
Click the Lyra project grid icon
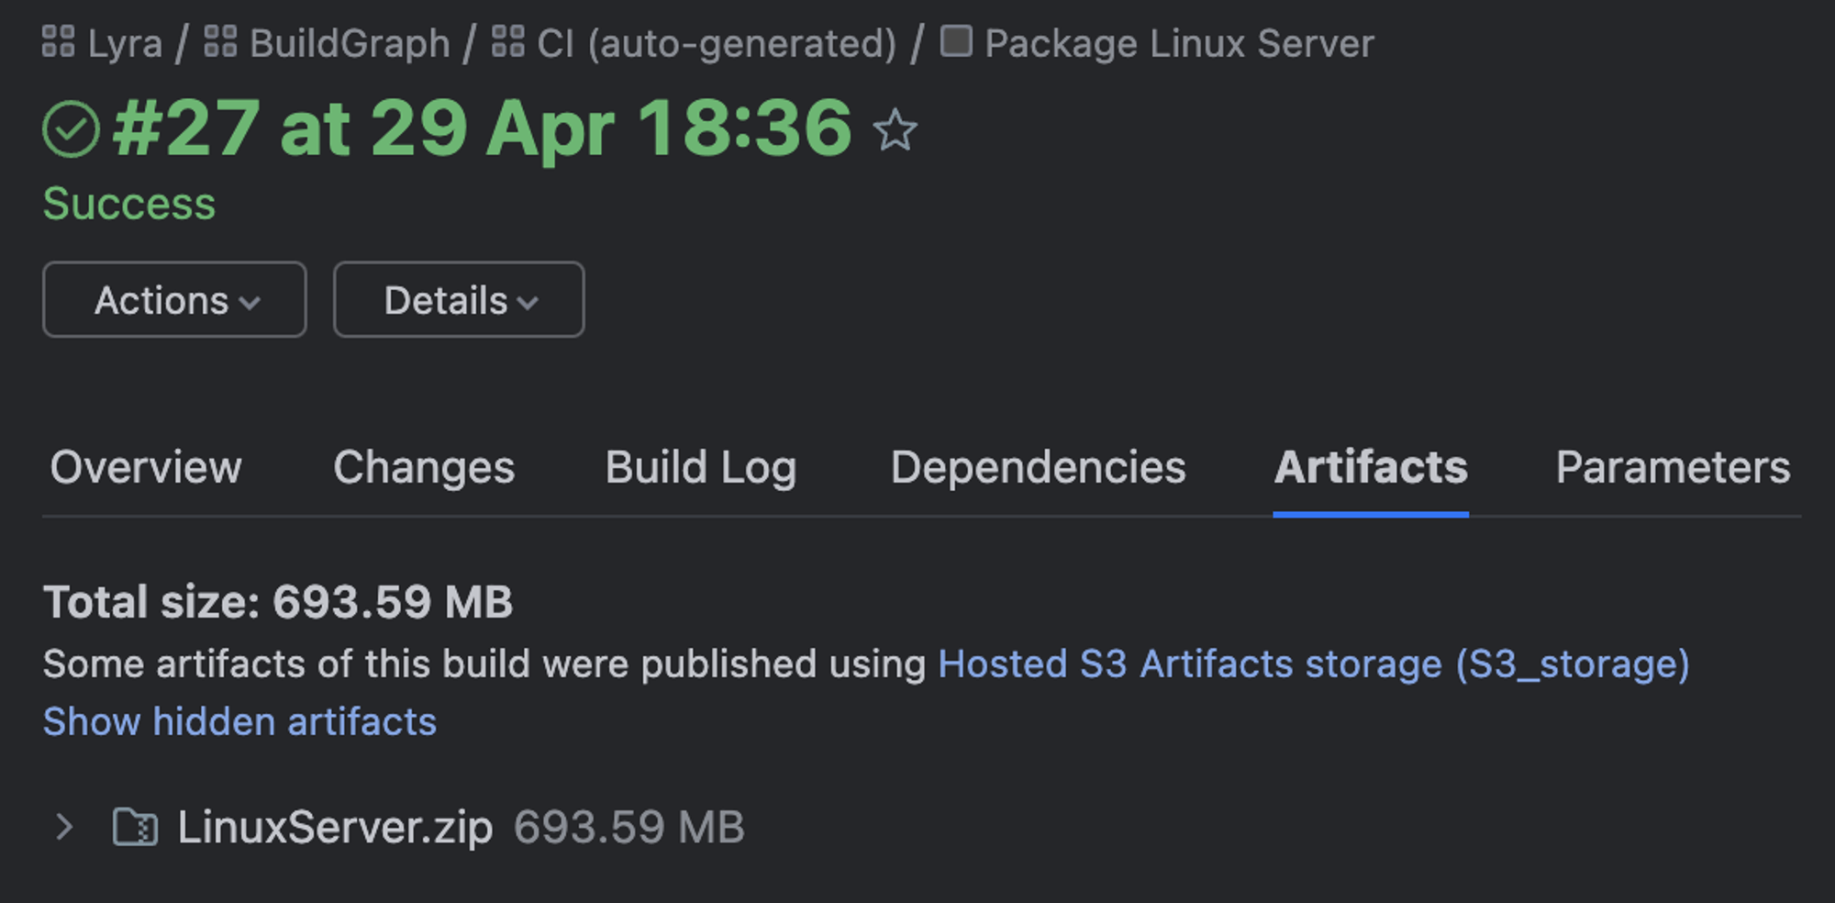click(59, 42)
